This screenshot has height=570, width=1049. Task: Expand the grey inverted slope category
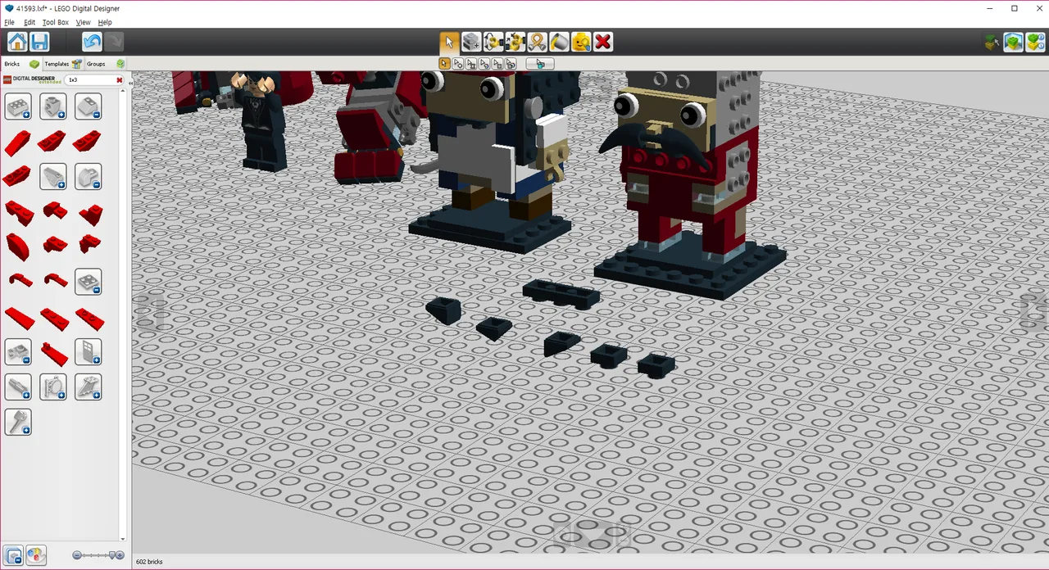[x=53, y=177]
